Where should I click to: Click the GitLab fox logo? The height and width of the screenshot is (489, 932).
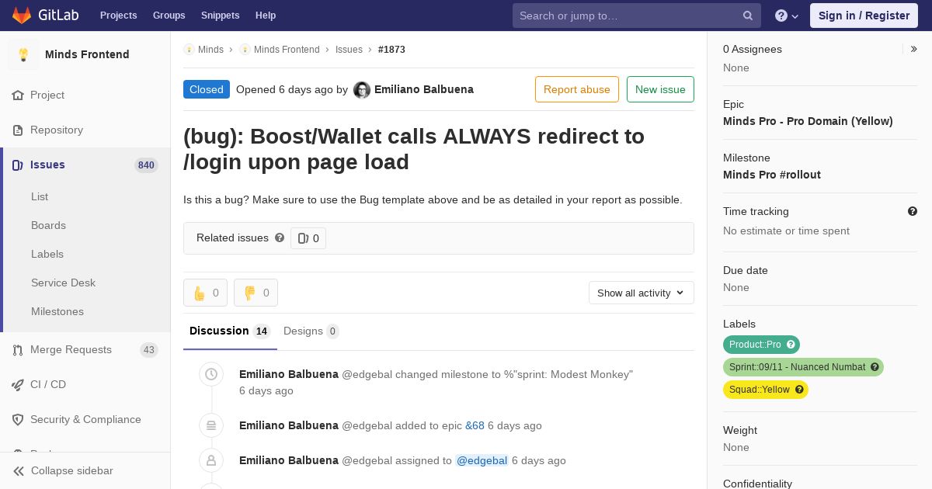coord(22,15)
